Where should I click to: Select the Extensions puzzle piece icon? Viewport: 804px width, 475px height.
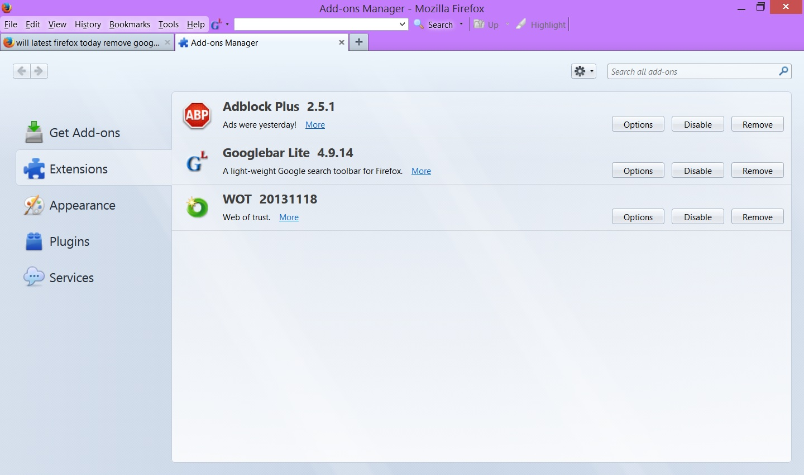[34, 168]
